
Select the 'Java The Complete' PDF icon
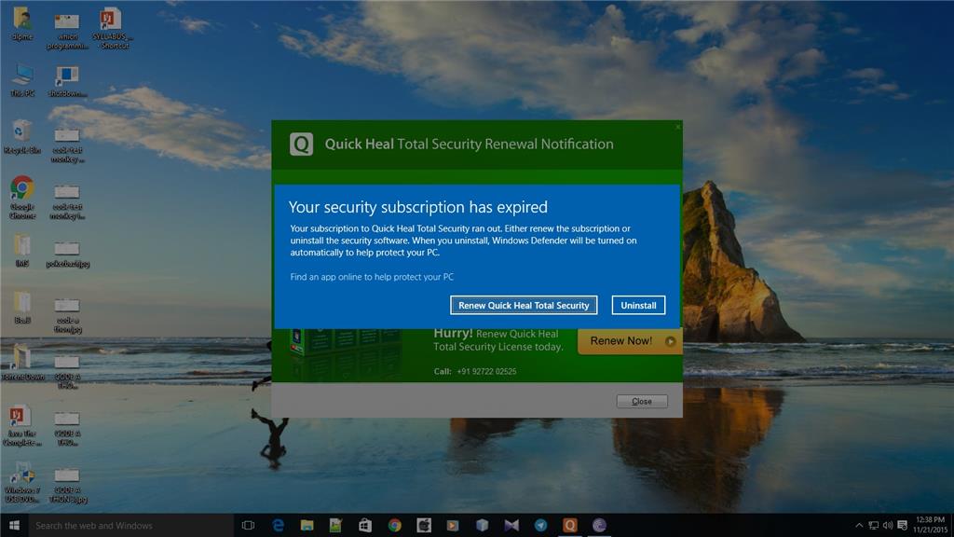coord(22,426)
